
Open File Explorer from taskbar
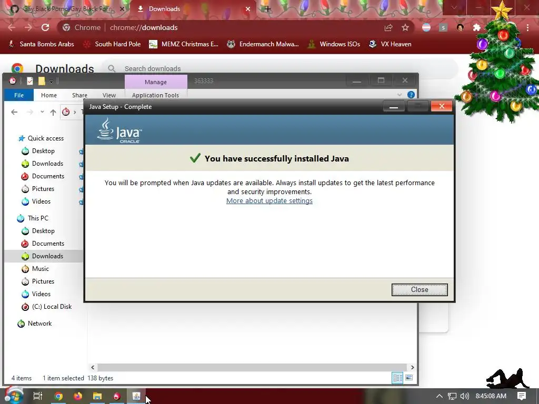(97, 396)
